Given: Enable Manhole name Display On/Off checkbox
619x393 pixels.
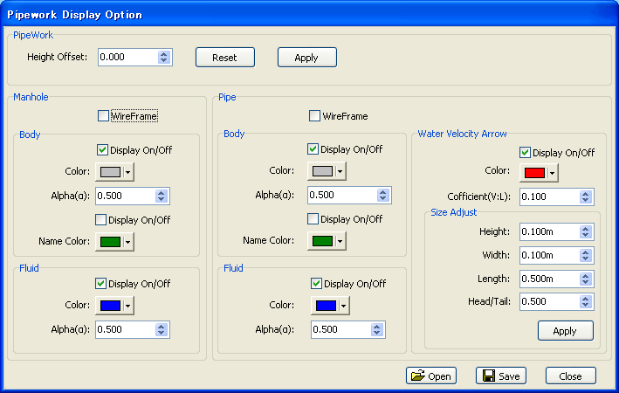Looking at the screenshot, I should (101, 219).
